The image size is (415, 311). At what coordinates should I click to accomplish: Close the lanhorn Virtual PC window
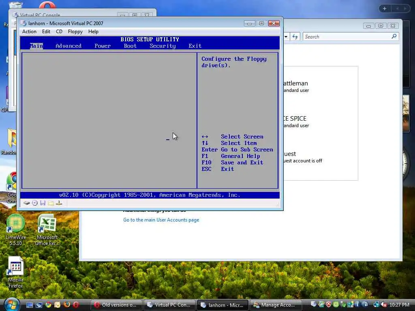(x=274, y=23)
